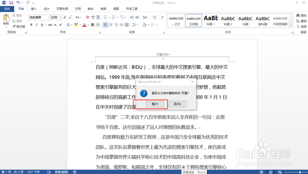Apply the 标题 1 heading style
This screenshot has width=308, height=174.
tap(211, 20)
